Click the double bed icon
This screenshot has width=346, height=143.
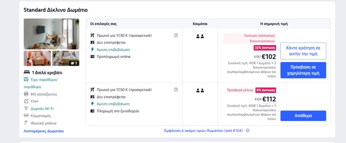pos(26,73)
